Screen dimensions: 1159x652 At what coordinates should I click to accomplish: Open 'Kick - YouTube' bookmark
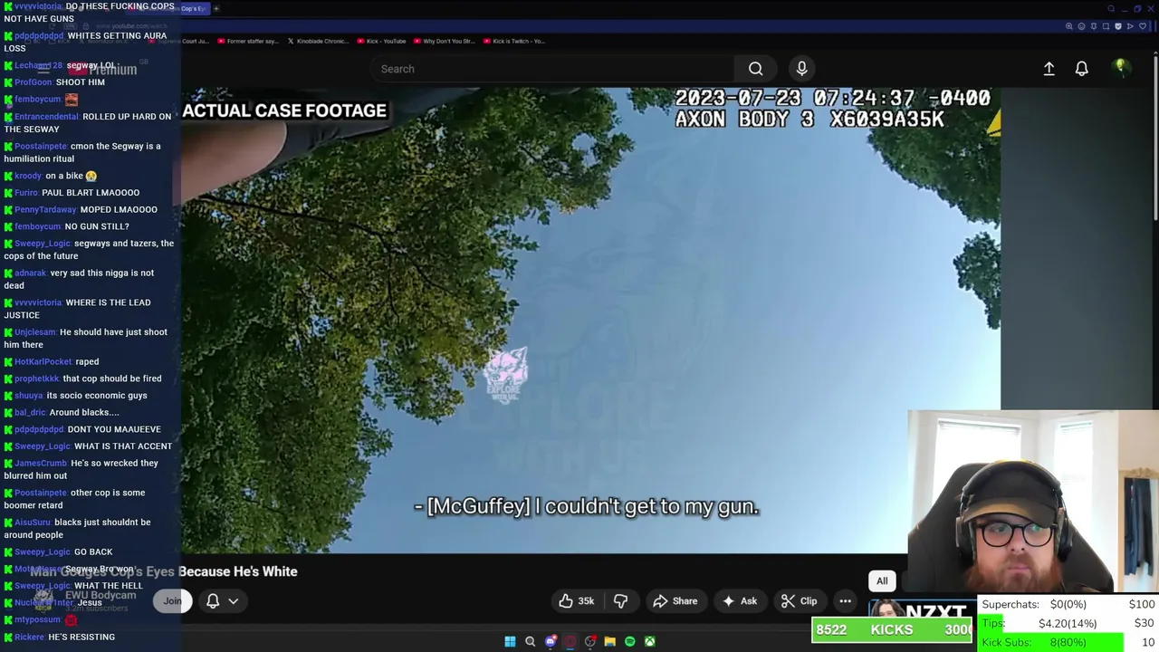pos(381,41)
